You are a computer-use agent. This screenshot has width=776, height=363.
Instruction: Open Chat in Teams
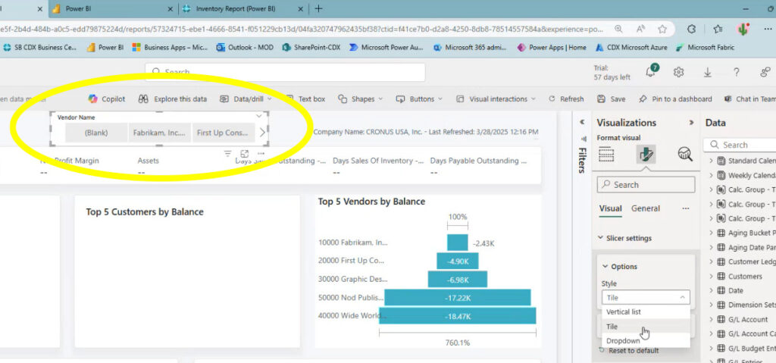[750, 99]
